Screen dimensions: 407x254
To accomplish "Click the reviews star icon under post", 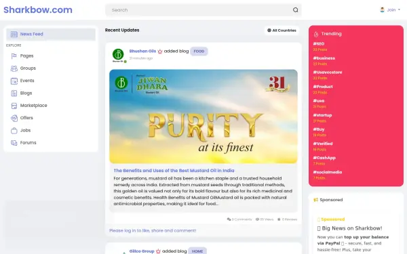I will pyautogui.click(x=279, y=219).
